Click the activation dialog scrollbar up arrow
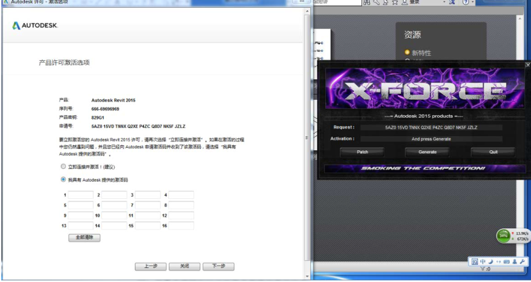Viewport: 531px width, 282px height. 308,11
